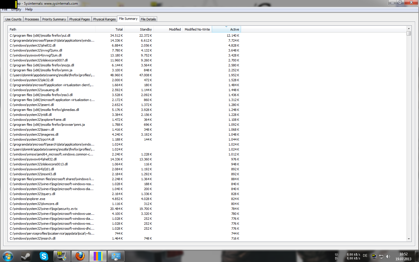This screenshot has height=262, width=419.
Task: Select the RAMMap colored bars taskbar icon
Action: pos(98,256)
